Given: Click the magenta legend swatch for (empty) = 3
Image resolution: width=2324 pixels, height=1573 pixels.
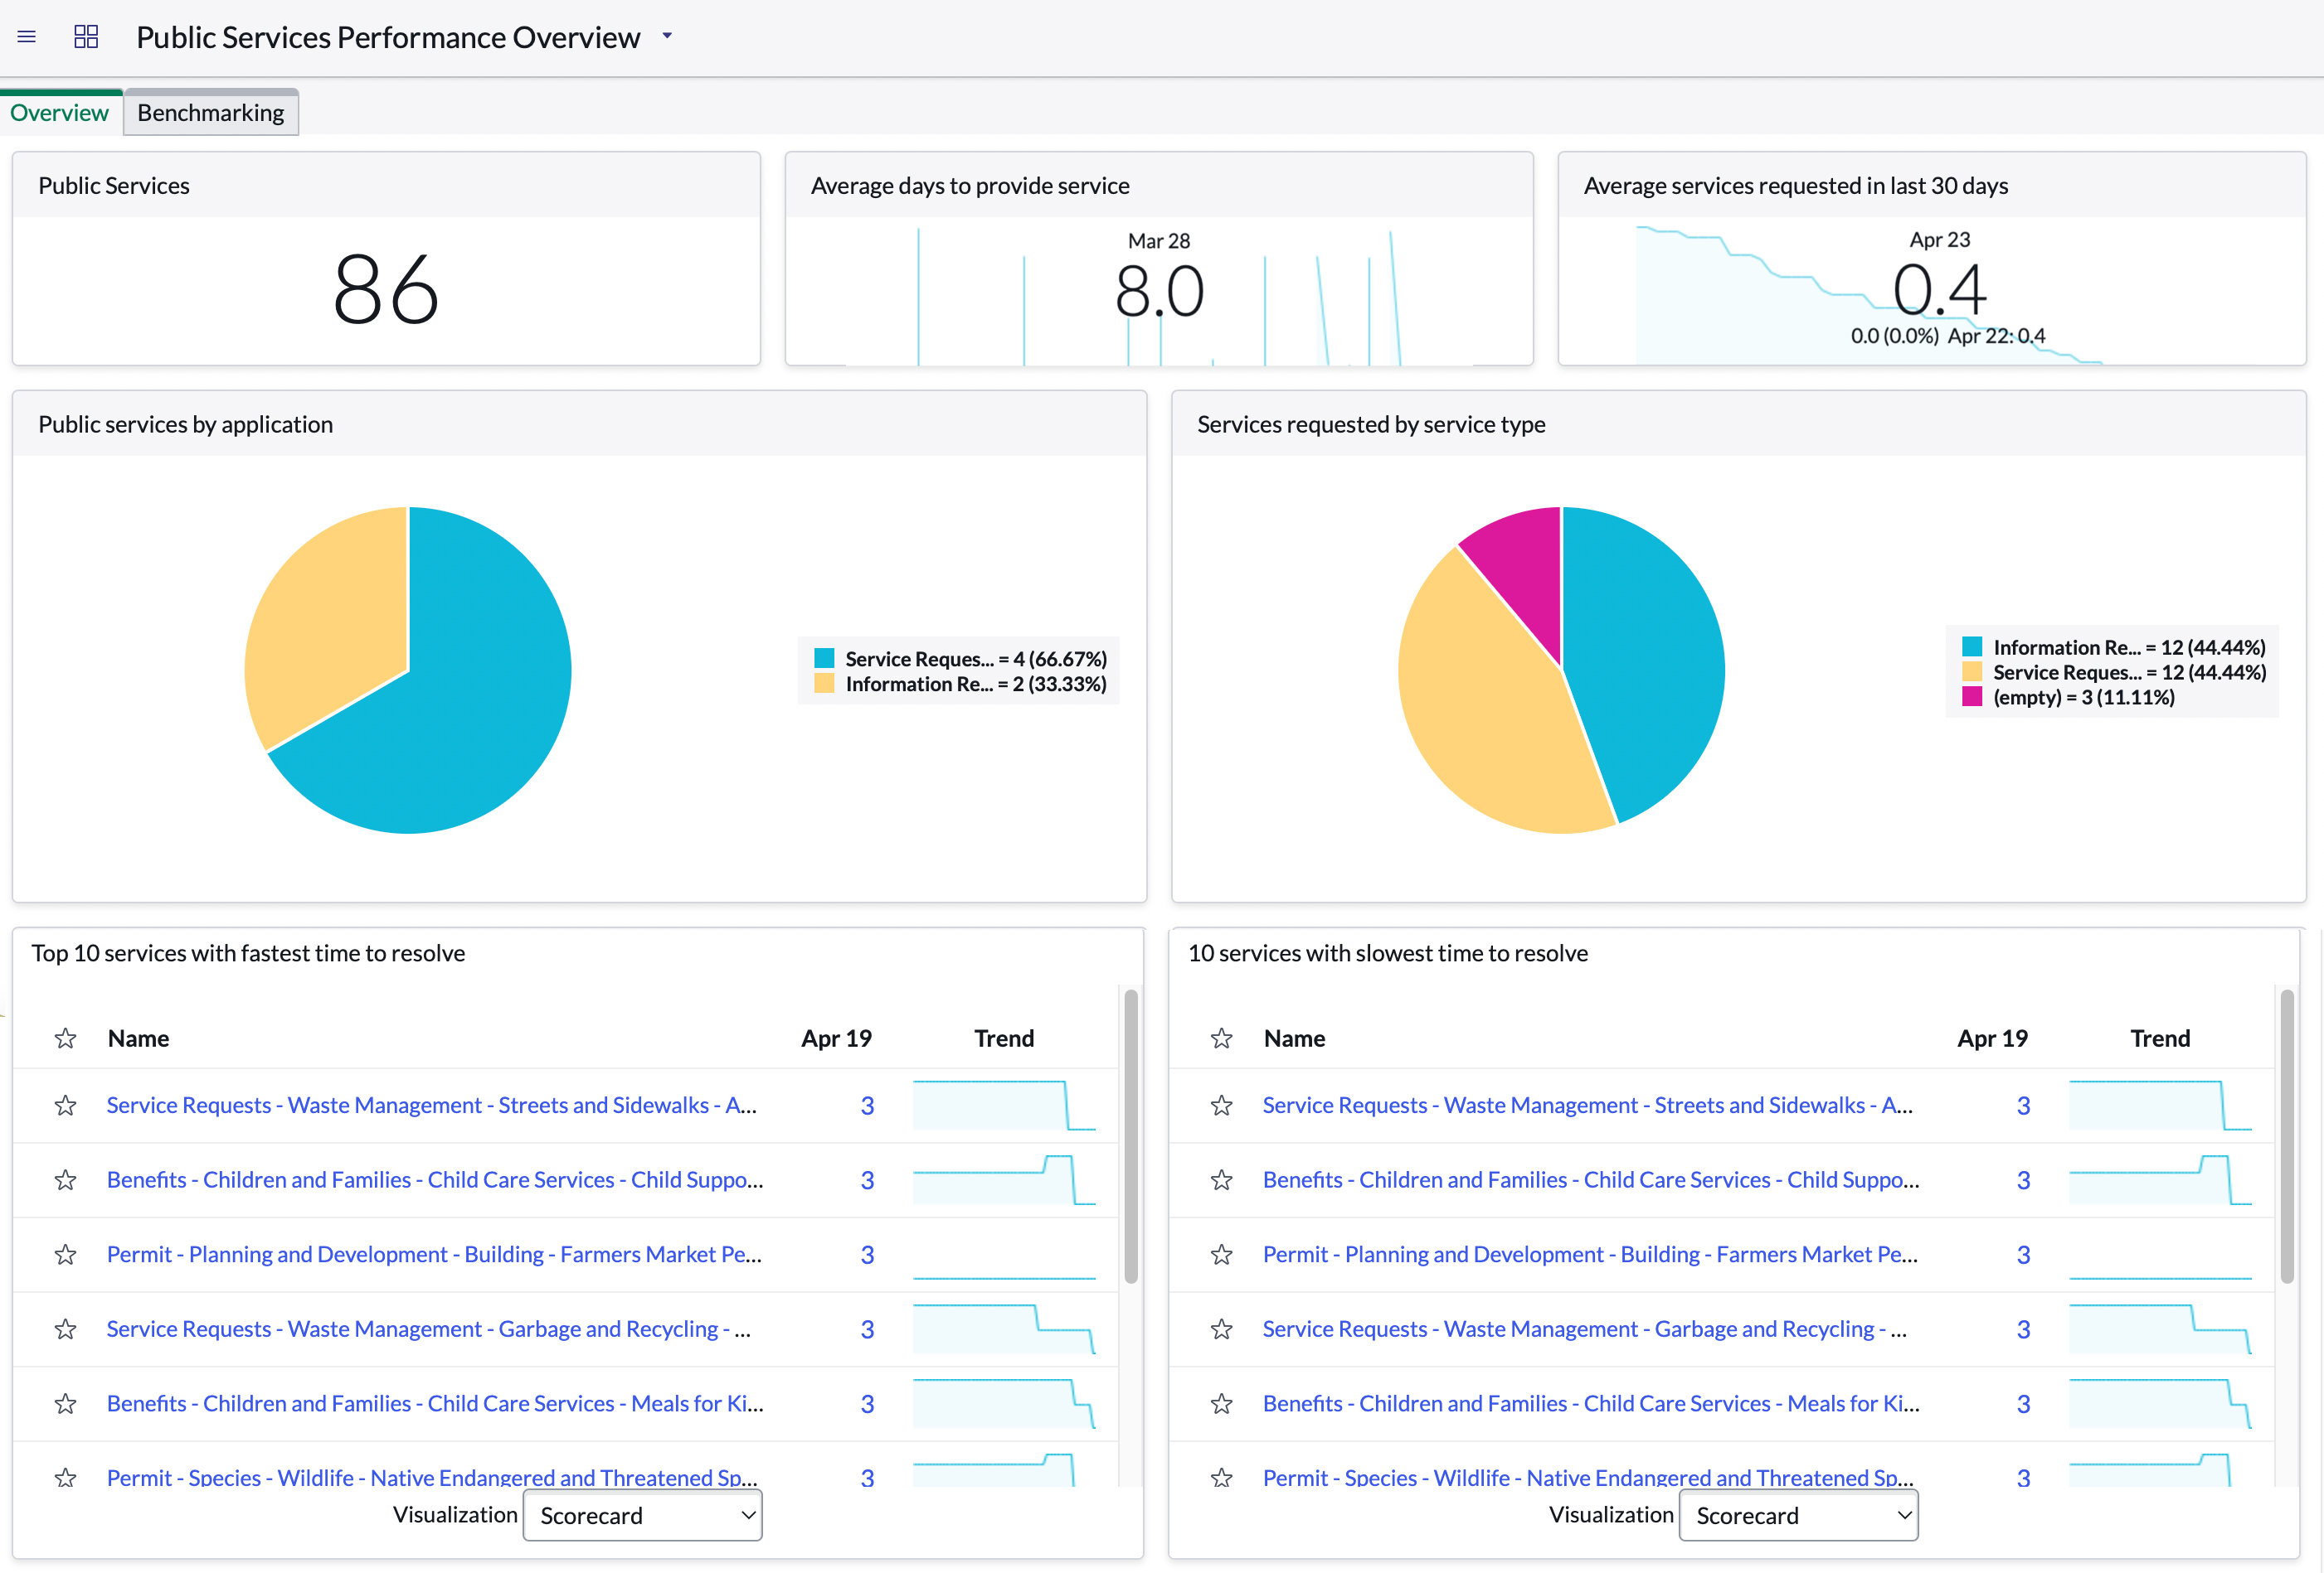Looking at the screenshot, I should [1972, 696].
